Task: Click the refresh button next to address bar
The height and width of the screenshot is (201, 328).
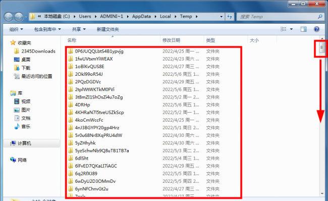Action: (230, 17)
